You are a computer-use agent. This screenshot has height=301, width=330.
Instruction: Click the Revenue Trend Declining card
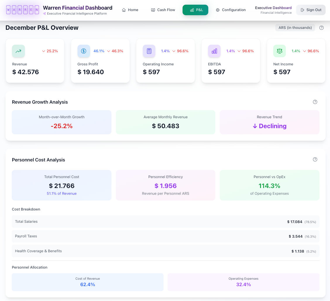pyautogui.click(x=269, y=122)
